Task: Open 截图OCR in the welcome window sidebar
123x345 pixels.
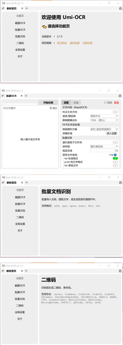Action: point(20,23)
